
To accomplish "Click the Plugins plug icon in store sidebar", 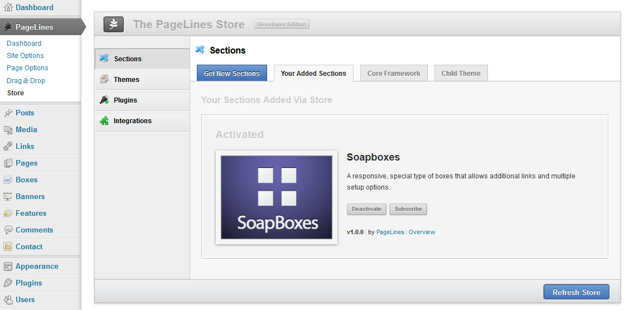I will click(x=104, y=100).
